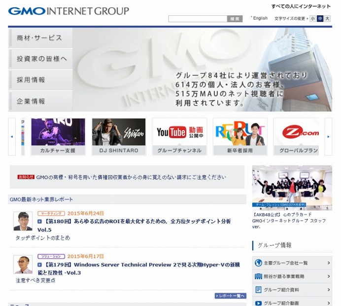Click the 注意すべき変更点 summary text
The height and width of the screenshot is (306, 341).
[35, 280]
